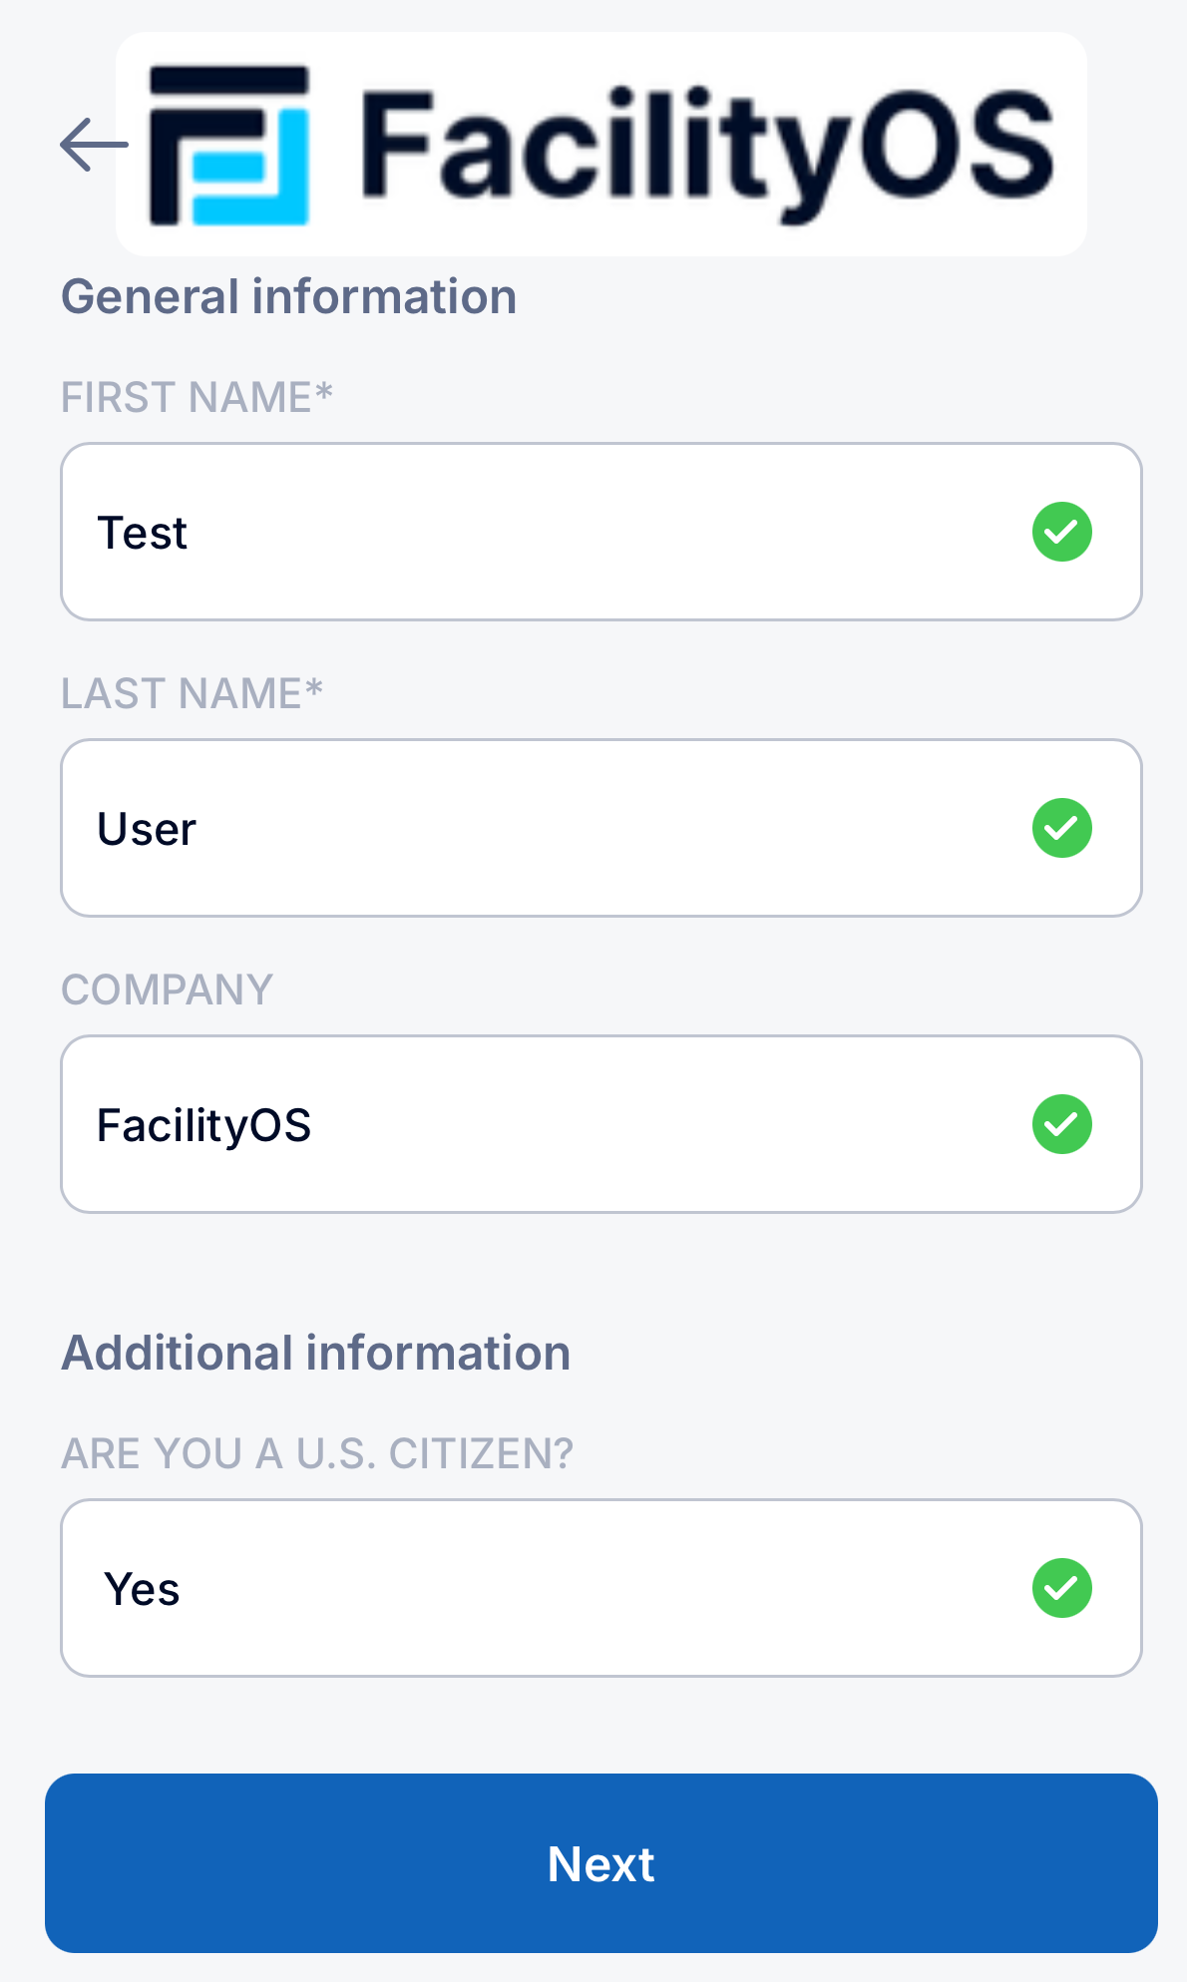The height and width of the screenshot is (1982, 1187).
Task: Click the LAST NAME label
Action: [182, 693]
